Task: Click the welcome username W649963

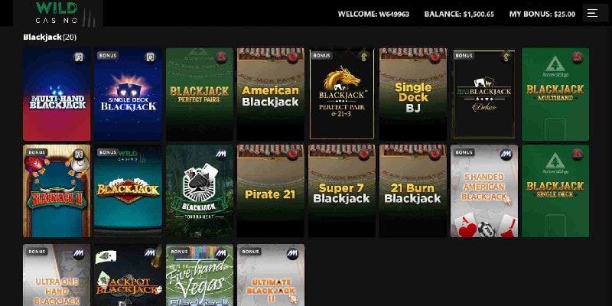Action: coord(394,14)
